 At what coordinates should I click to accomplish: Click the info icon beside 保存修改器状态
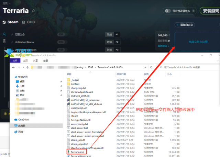pyautogui.click(x=193, y=11)
